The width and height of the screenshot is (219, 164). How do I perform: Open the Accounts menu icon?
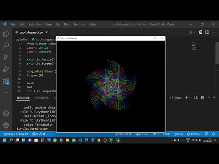tap(6, 113)
